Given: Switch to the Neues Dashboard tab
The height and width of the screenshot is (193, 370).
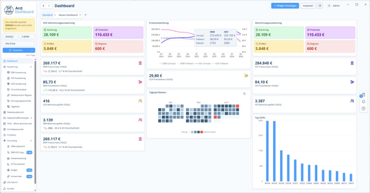Looking at the screenshot, I should [x=68, y=15].
